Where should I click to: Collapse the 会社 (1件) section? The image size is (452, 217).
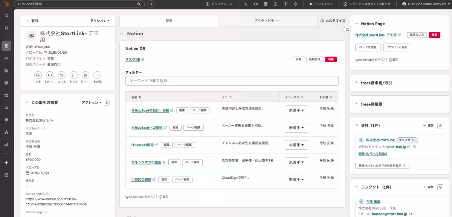pyautogui.click(x=357, y=125)
